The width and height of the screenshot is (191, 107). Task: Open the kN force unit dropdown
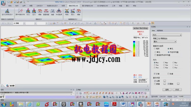pos(162,100)
